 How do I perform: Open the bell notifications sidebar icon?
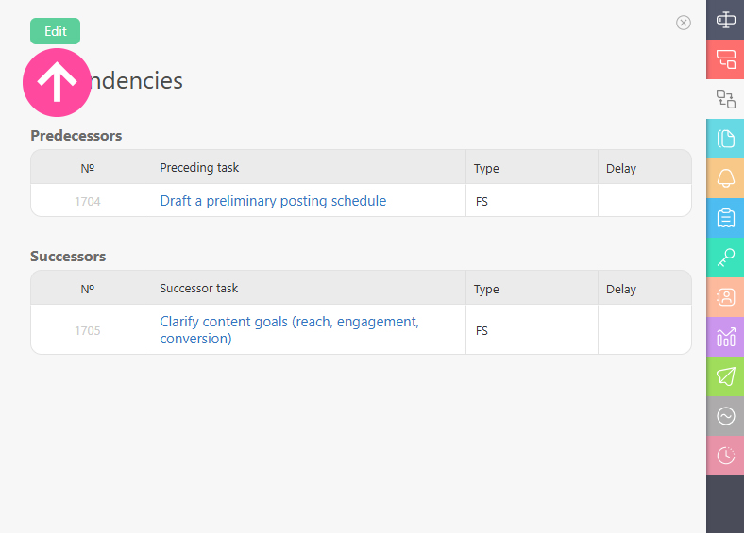[x=725, y=178]
